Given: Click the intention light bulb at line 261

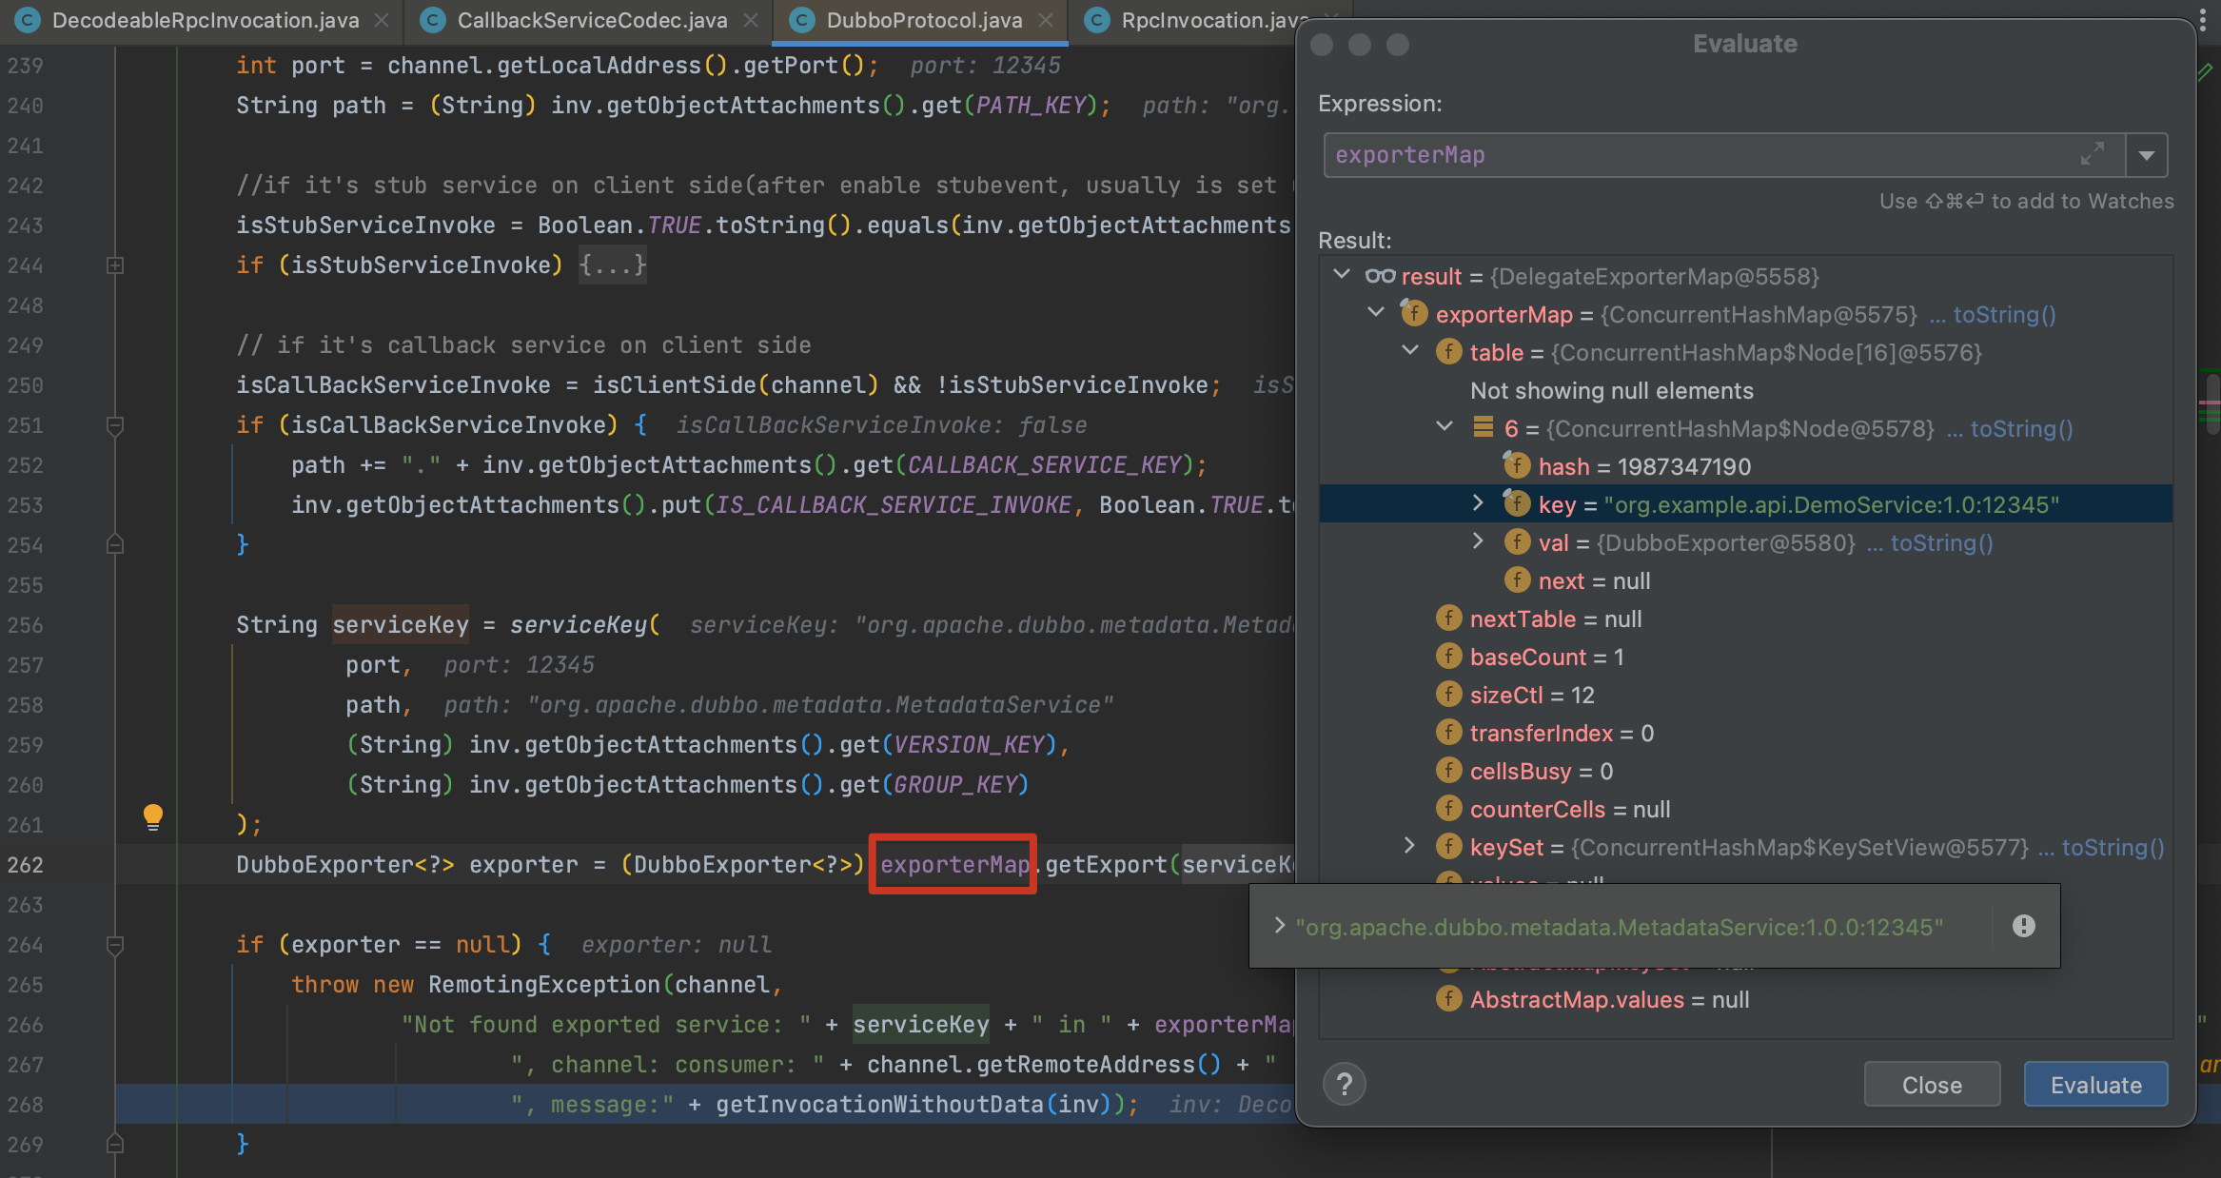Looking at the screenshot, I should (152, 816).
